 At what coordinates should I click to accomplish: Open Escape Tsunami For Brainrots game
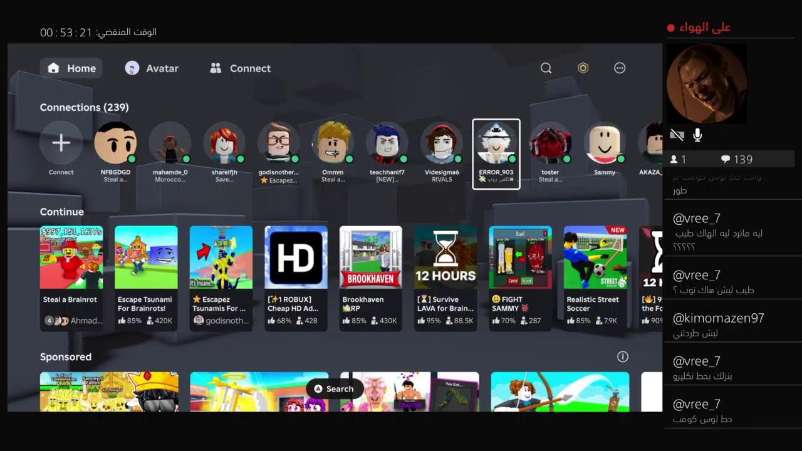click(x=146, y=278)
